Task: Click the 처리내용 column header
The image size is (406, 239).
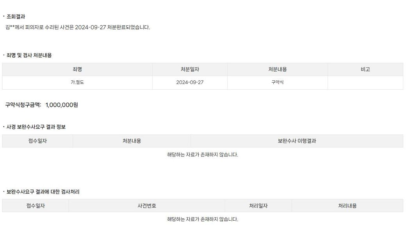Action: click(x=347, y=206)
